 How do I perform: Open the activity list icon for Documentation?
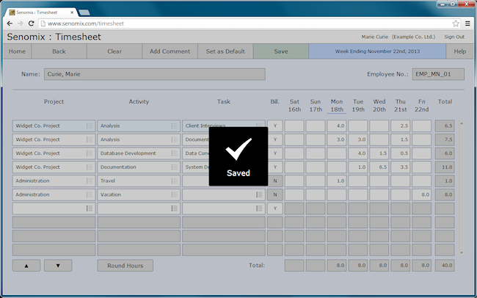coord(174,167)
